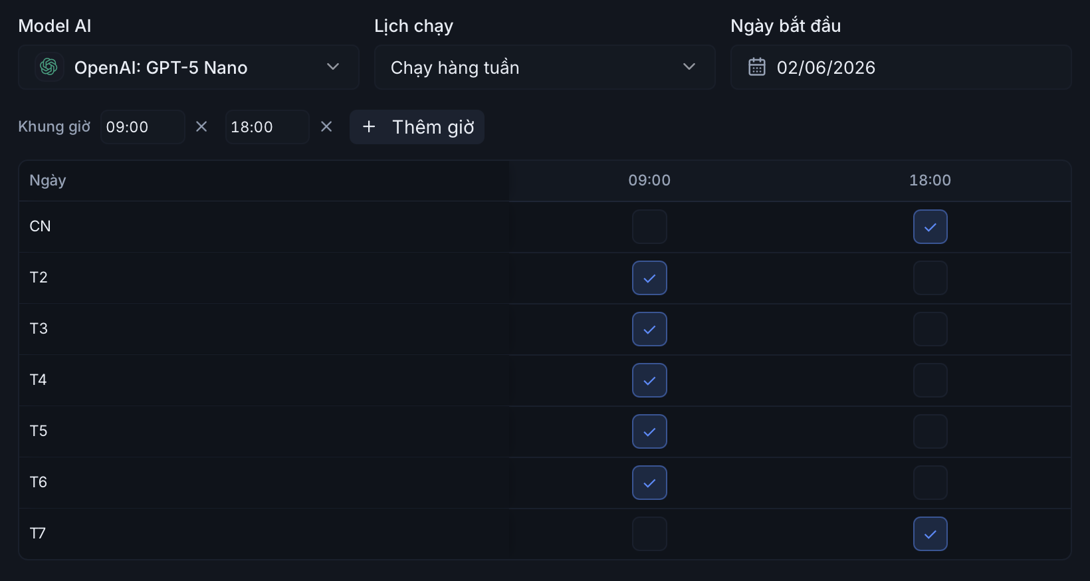
Task: Uncheck T2 at 09:00 checkbox
Action: pos(649,278)
